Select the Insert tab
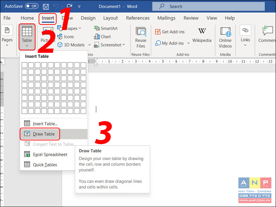Screen dimensions: 276x207 (x=48, y=18)
